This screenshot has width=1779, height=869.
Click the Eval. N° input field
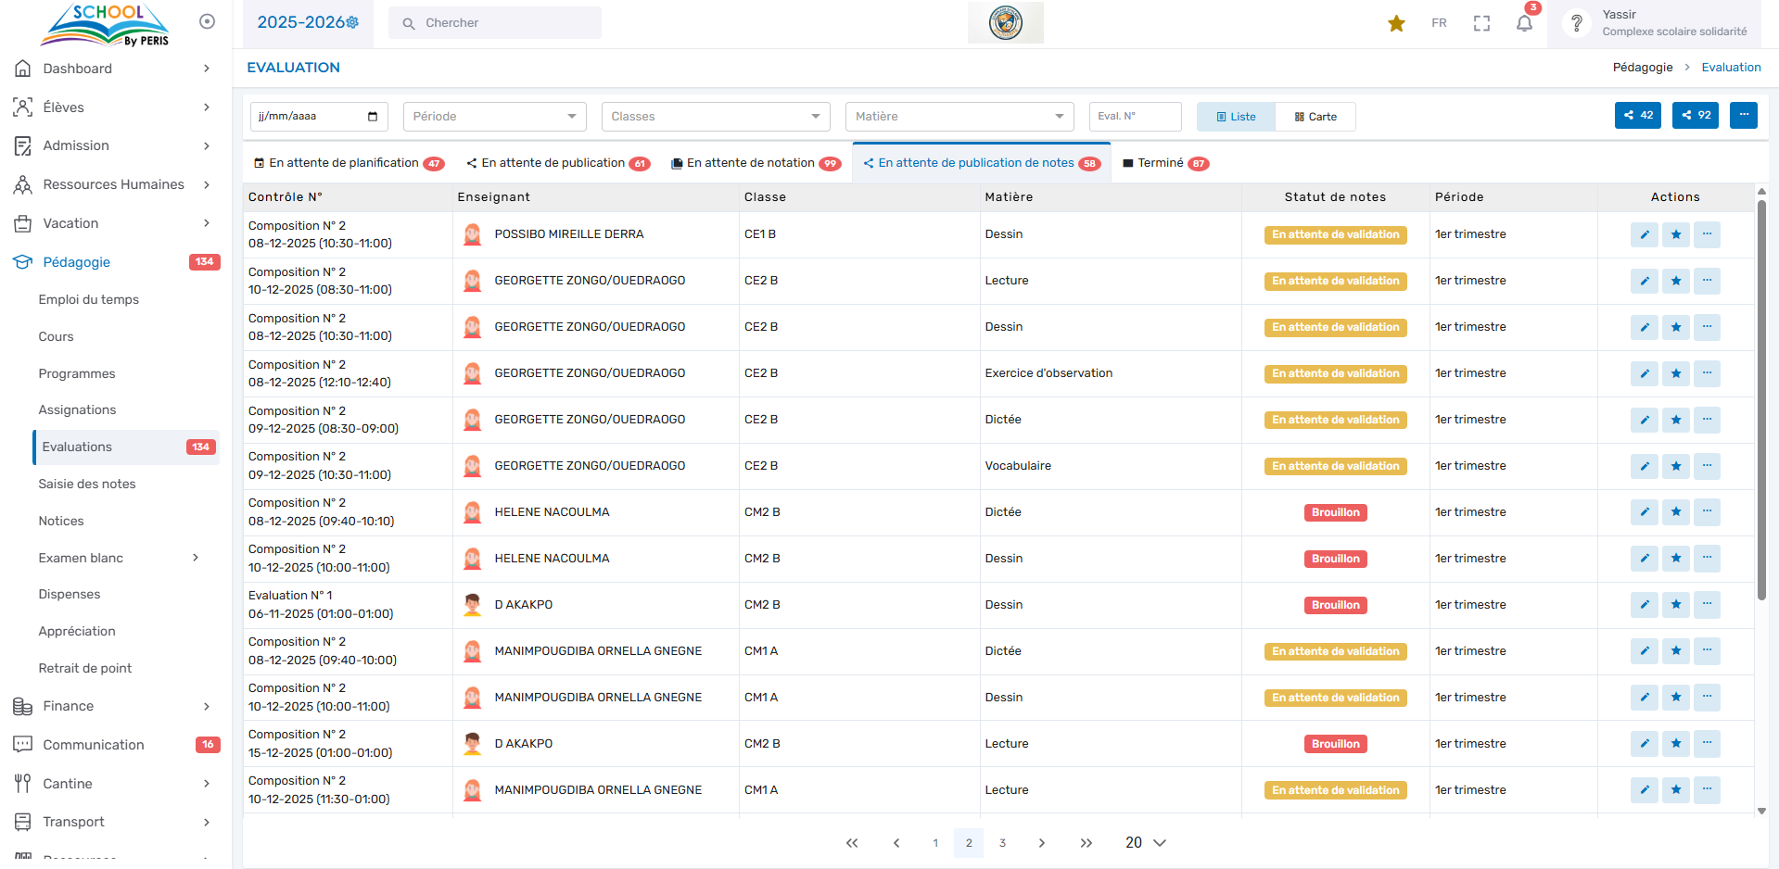(x=1135, y=117)
